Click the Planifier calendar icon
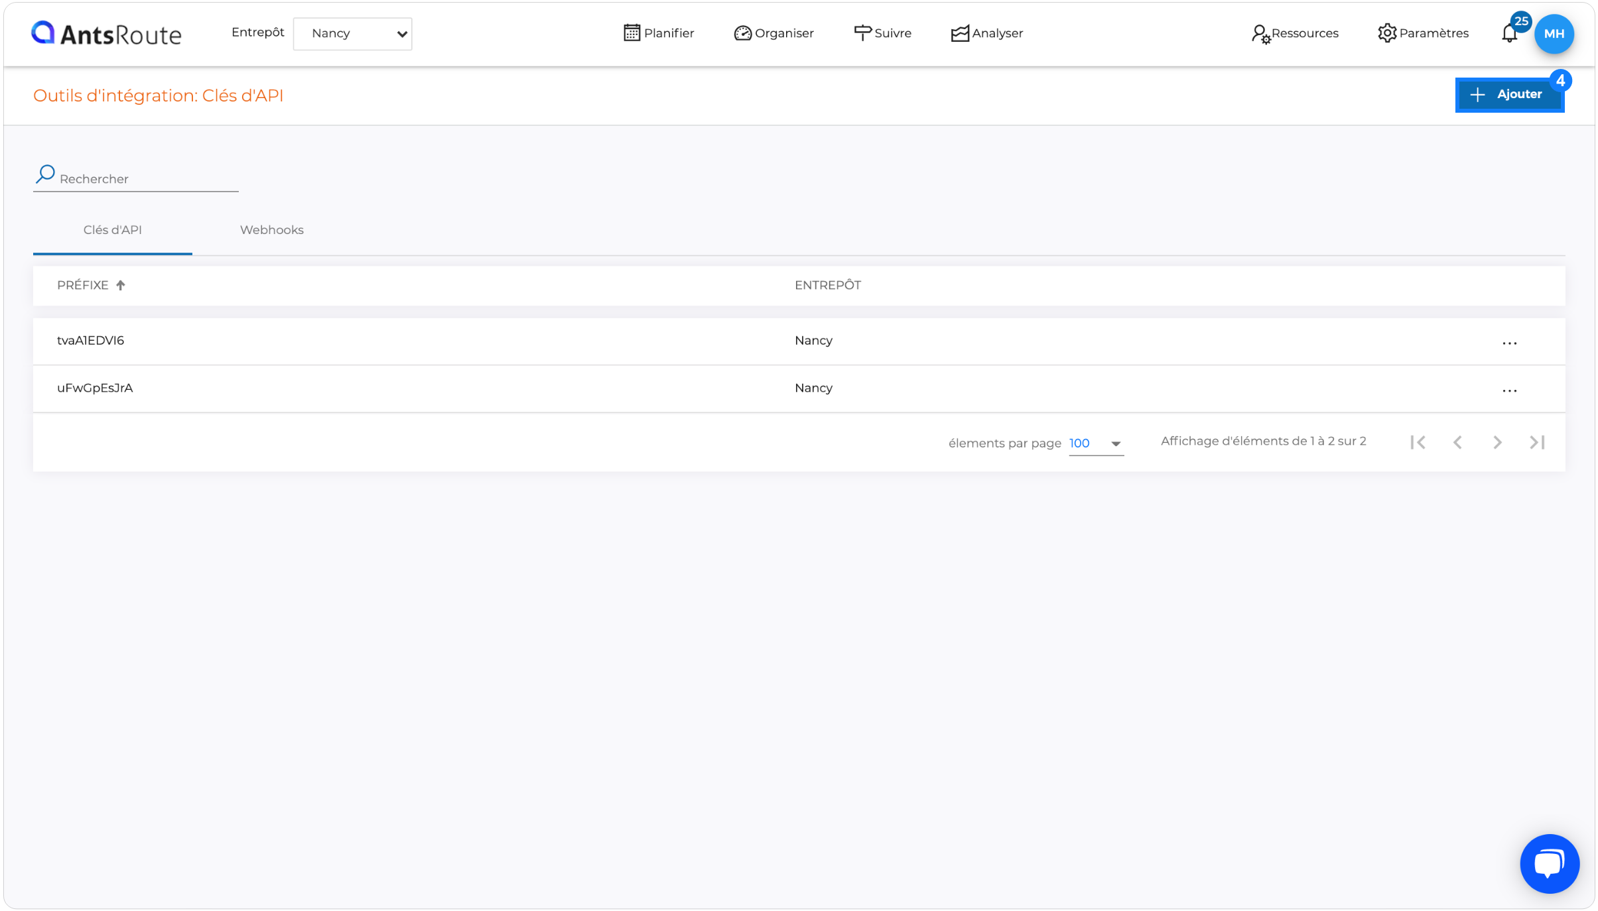Viewport: 1598px width, 911px height. 632,32
